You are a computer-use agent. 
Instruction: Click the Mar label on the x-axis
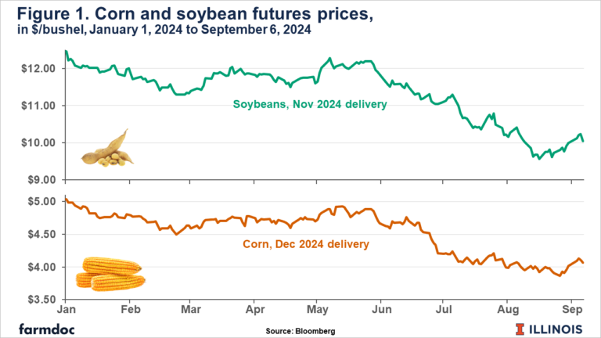point(192,310)
